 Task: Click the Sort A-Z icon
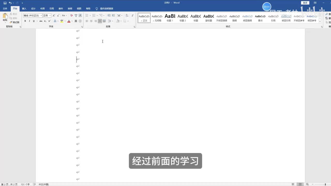click(x=127, y=16)
